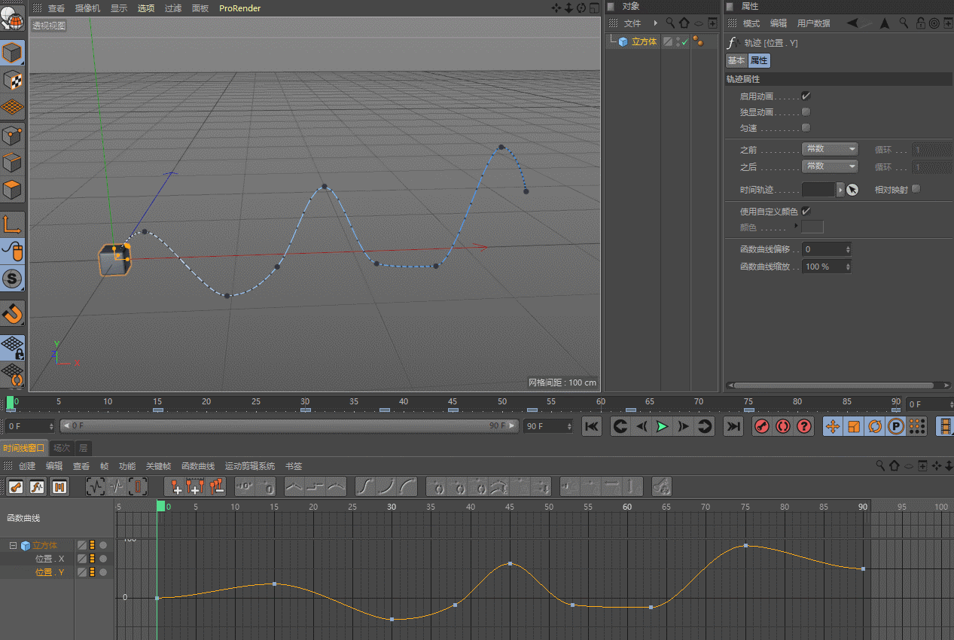
Task: Open keyframe selection question-mark button
Action: click(804, 427)
